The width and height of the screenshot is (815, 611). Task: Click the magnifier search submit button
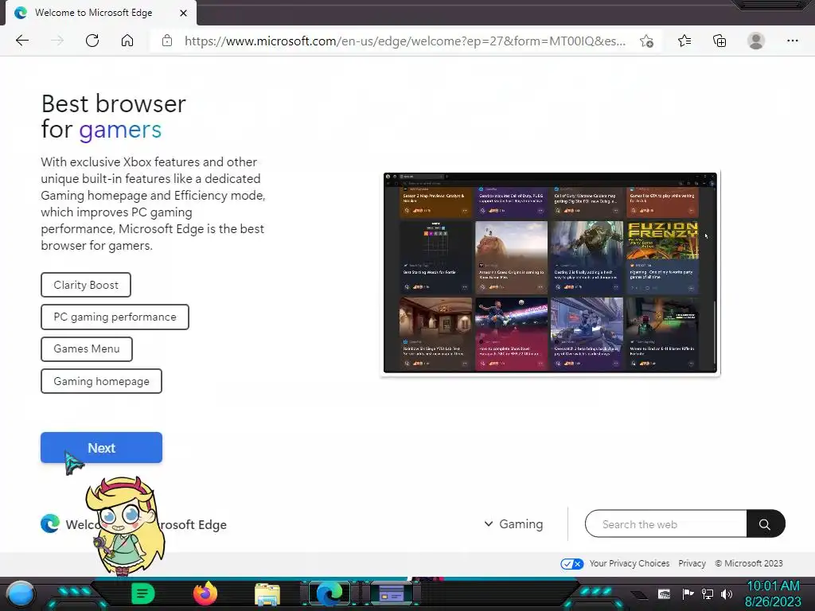pyautogui.click(x=765, y=523)
